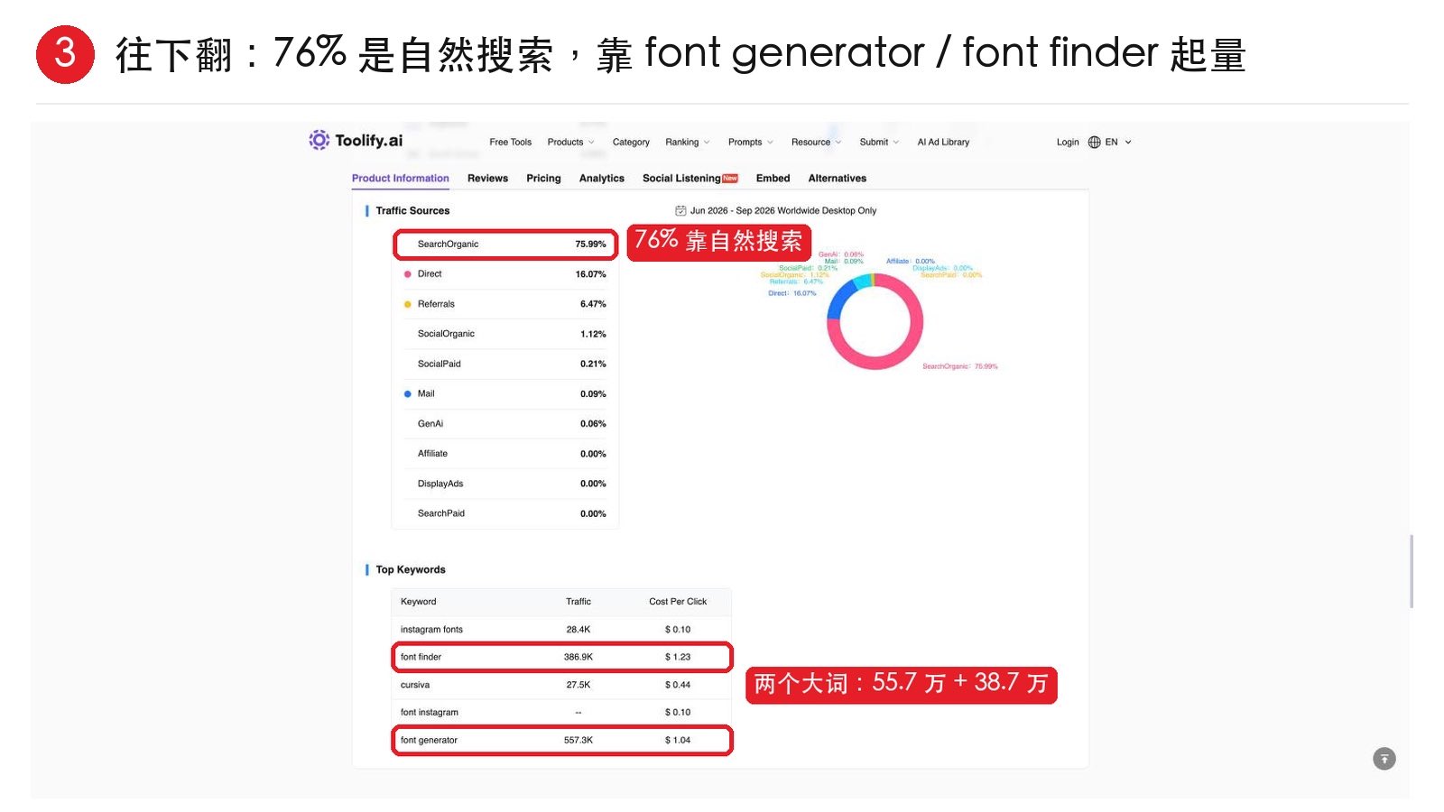Switch to the Alternatives tab

(837, 178)
